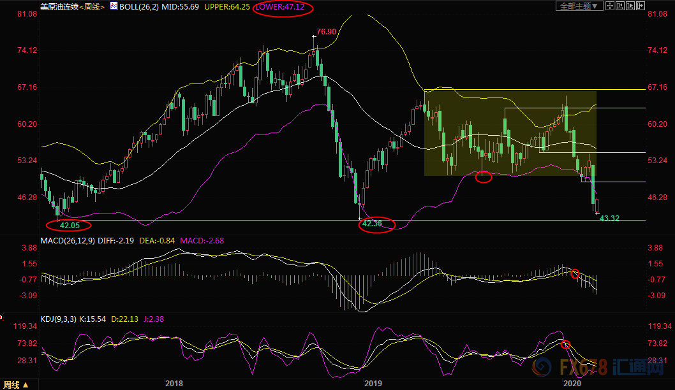This screenshot has height=390, width=675.
Task: Click the 2020 label on time axis
Action: pyautogui.click(x=572, y=384)
